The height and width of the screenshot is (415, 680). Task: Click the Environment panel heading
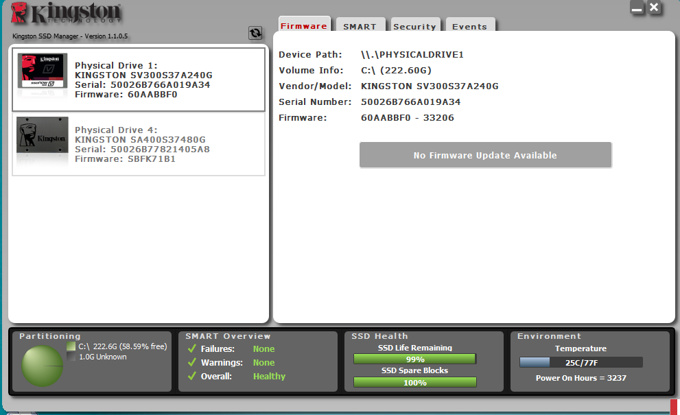[549, 336]
